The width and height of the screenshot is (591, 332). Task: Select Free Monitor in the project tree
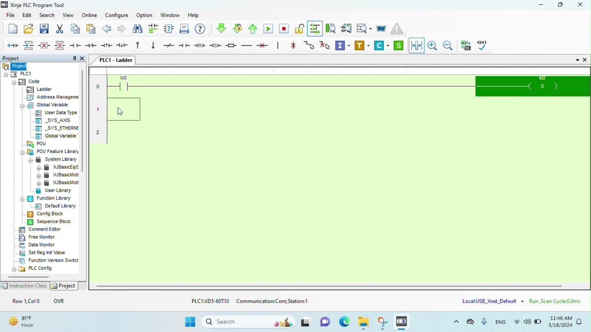tap(41, 237)
